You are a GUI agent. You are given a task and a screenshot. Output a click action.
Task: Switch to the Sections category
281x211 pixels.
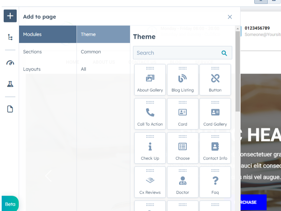pyautogui.click(x=32, y=52)
